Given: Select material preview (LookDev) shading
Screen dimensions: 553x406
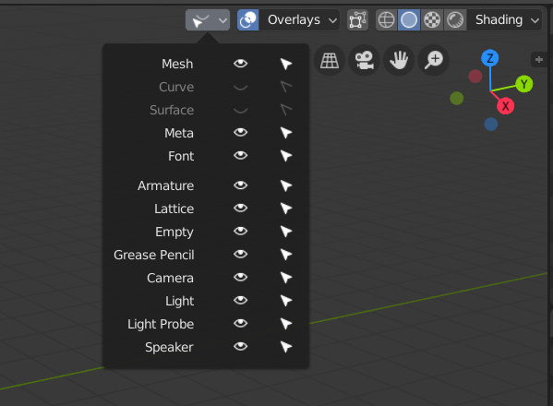Looking at the screenshot, I should (x=432, y=19).
